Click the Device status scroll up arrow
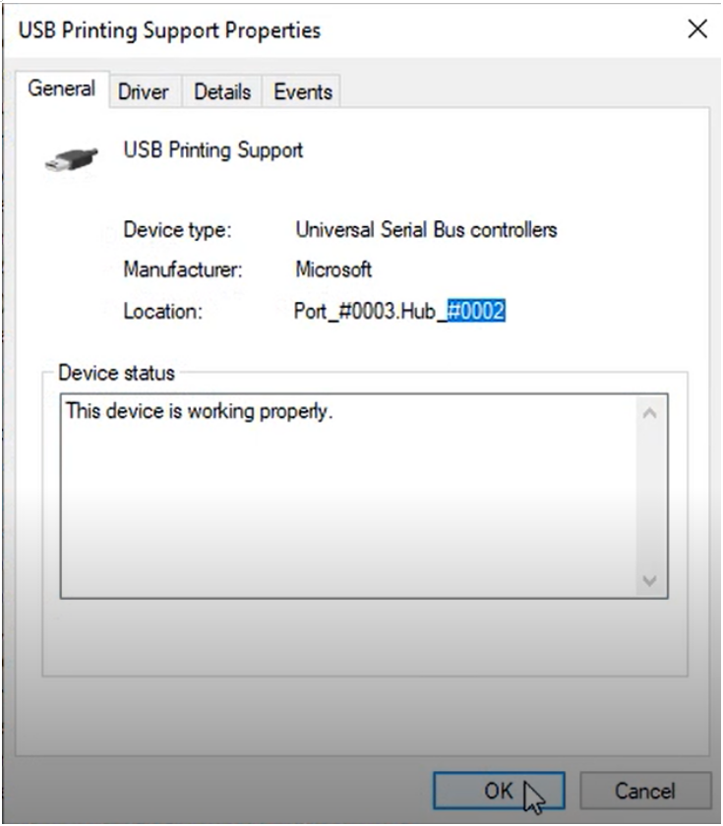The image size is (723, 826). [x=650, y=414]
